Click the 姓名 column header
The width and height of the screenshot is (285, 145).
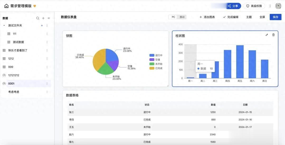[x=72, y=105]
